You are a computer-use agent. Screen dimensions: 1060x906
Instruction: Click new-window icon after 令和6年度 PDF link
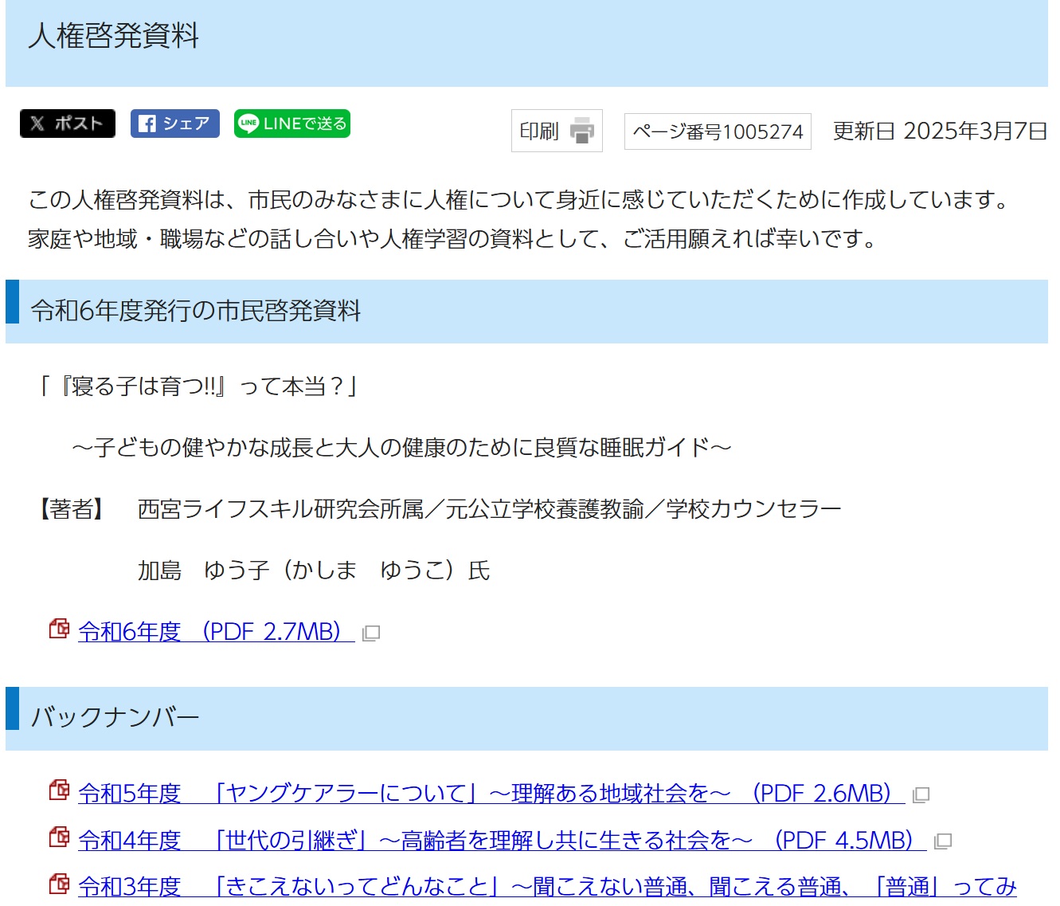click(x=371, y=633)
